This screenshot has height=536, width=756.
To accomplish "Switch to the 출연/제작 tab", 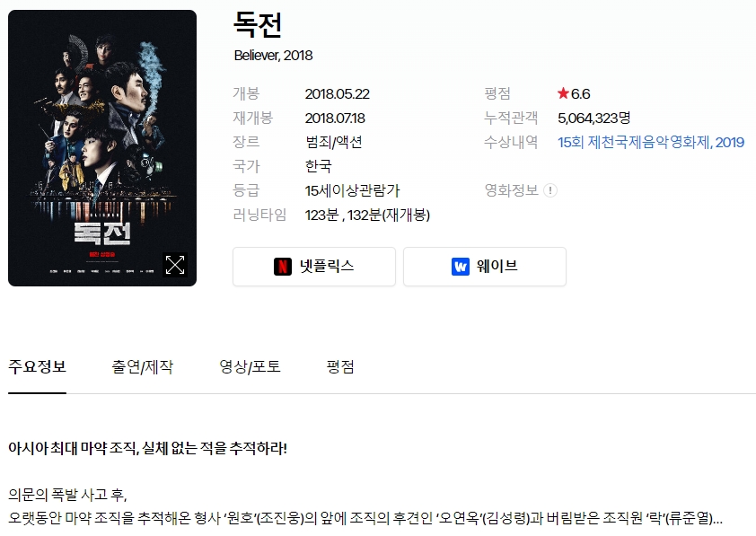I will click(142, 367).
